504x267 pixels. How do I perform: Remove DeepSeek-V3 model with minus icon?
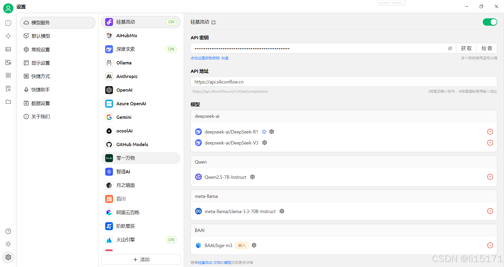click(490, 143)
